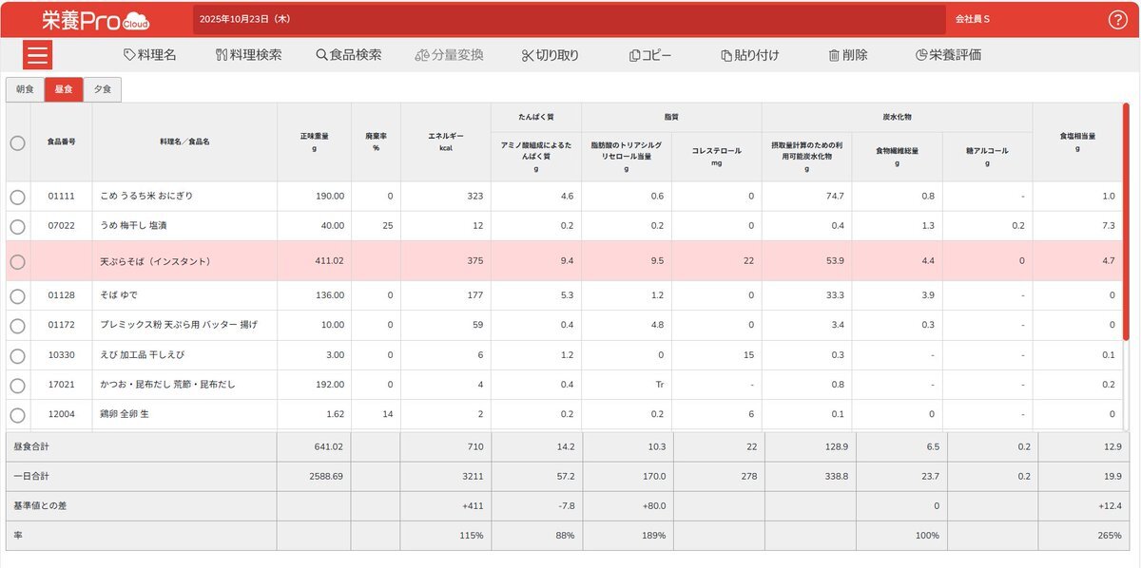This screenshot has width=1141, height=568.
Task: Select the radio button for うめ 梅干し 塩漬
Action: tap(17, 226)
